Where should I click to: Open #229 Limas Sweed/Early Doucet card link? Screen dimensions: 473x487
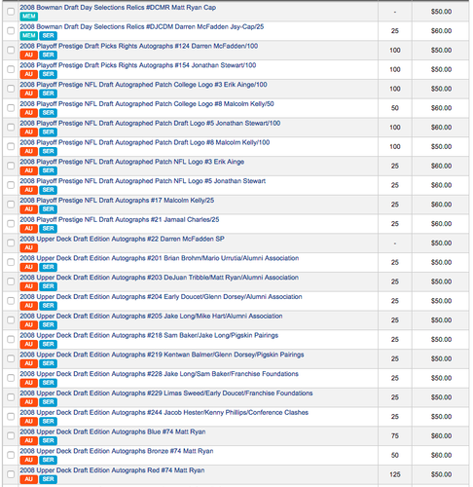click(166, 393)
